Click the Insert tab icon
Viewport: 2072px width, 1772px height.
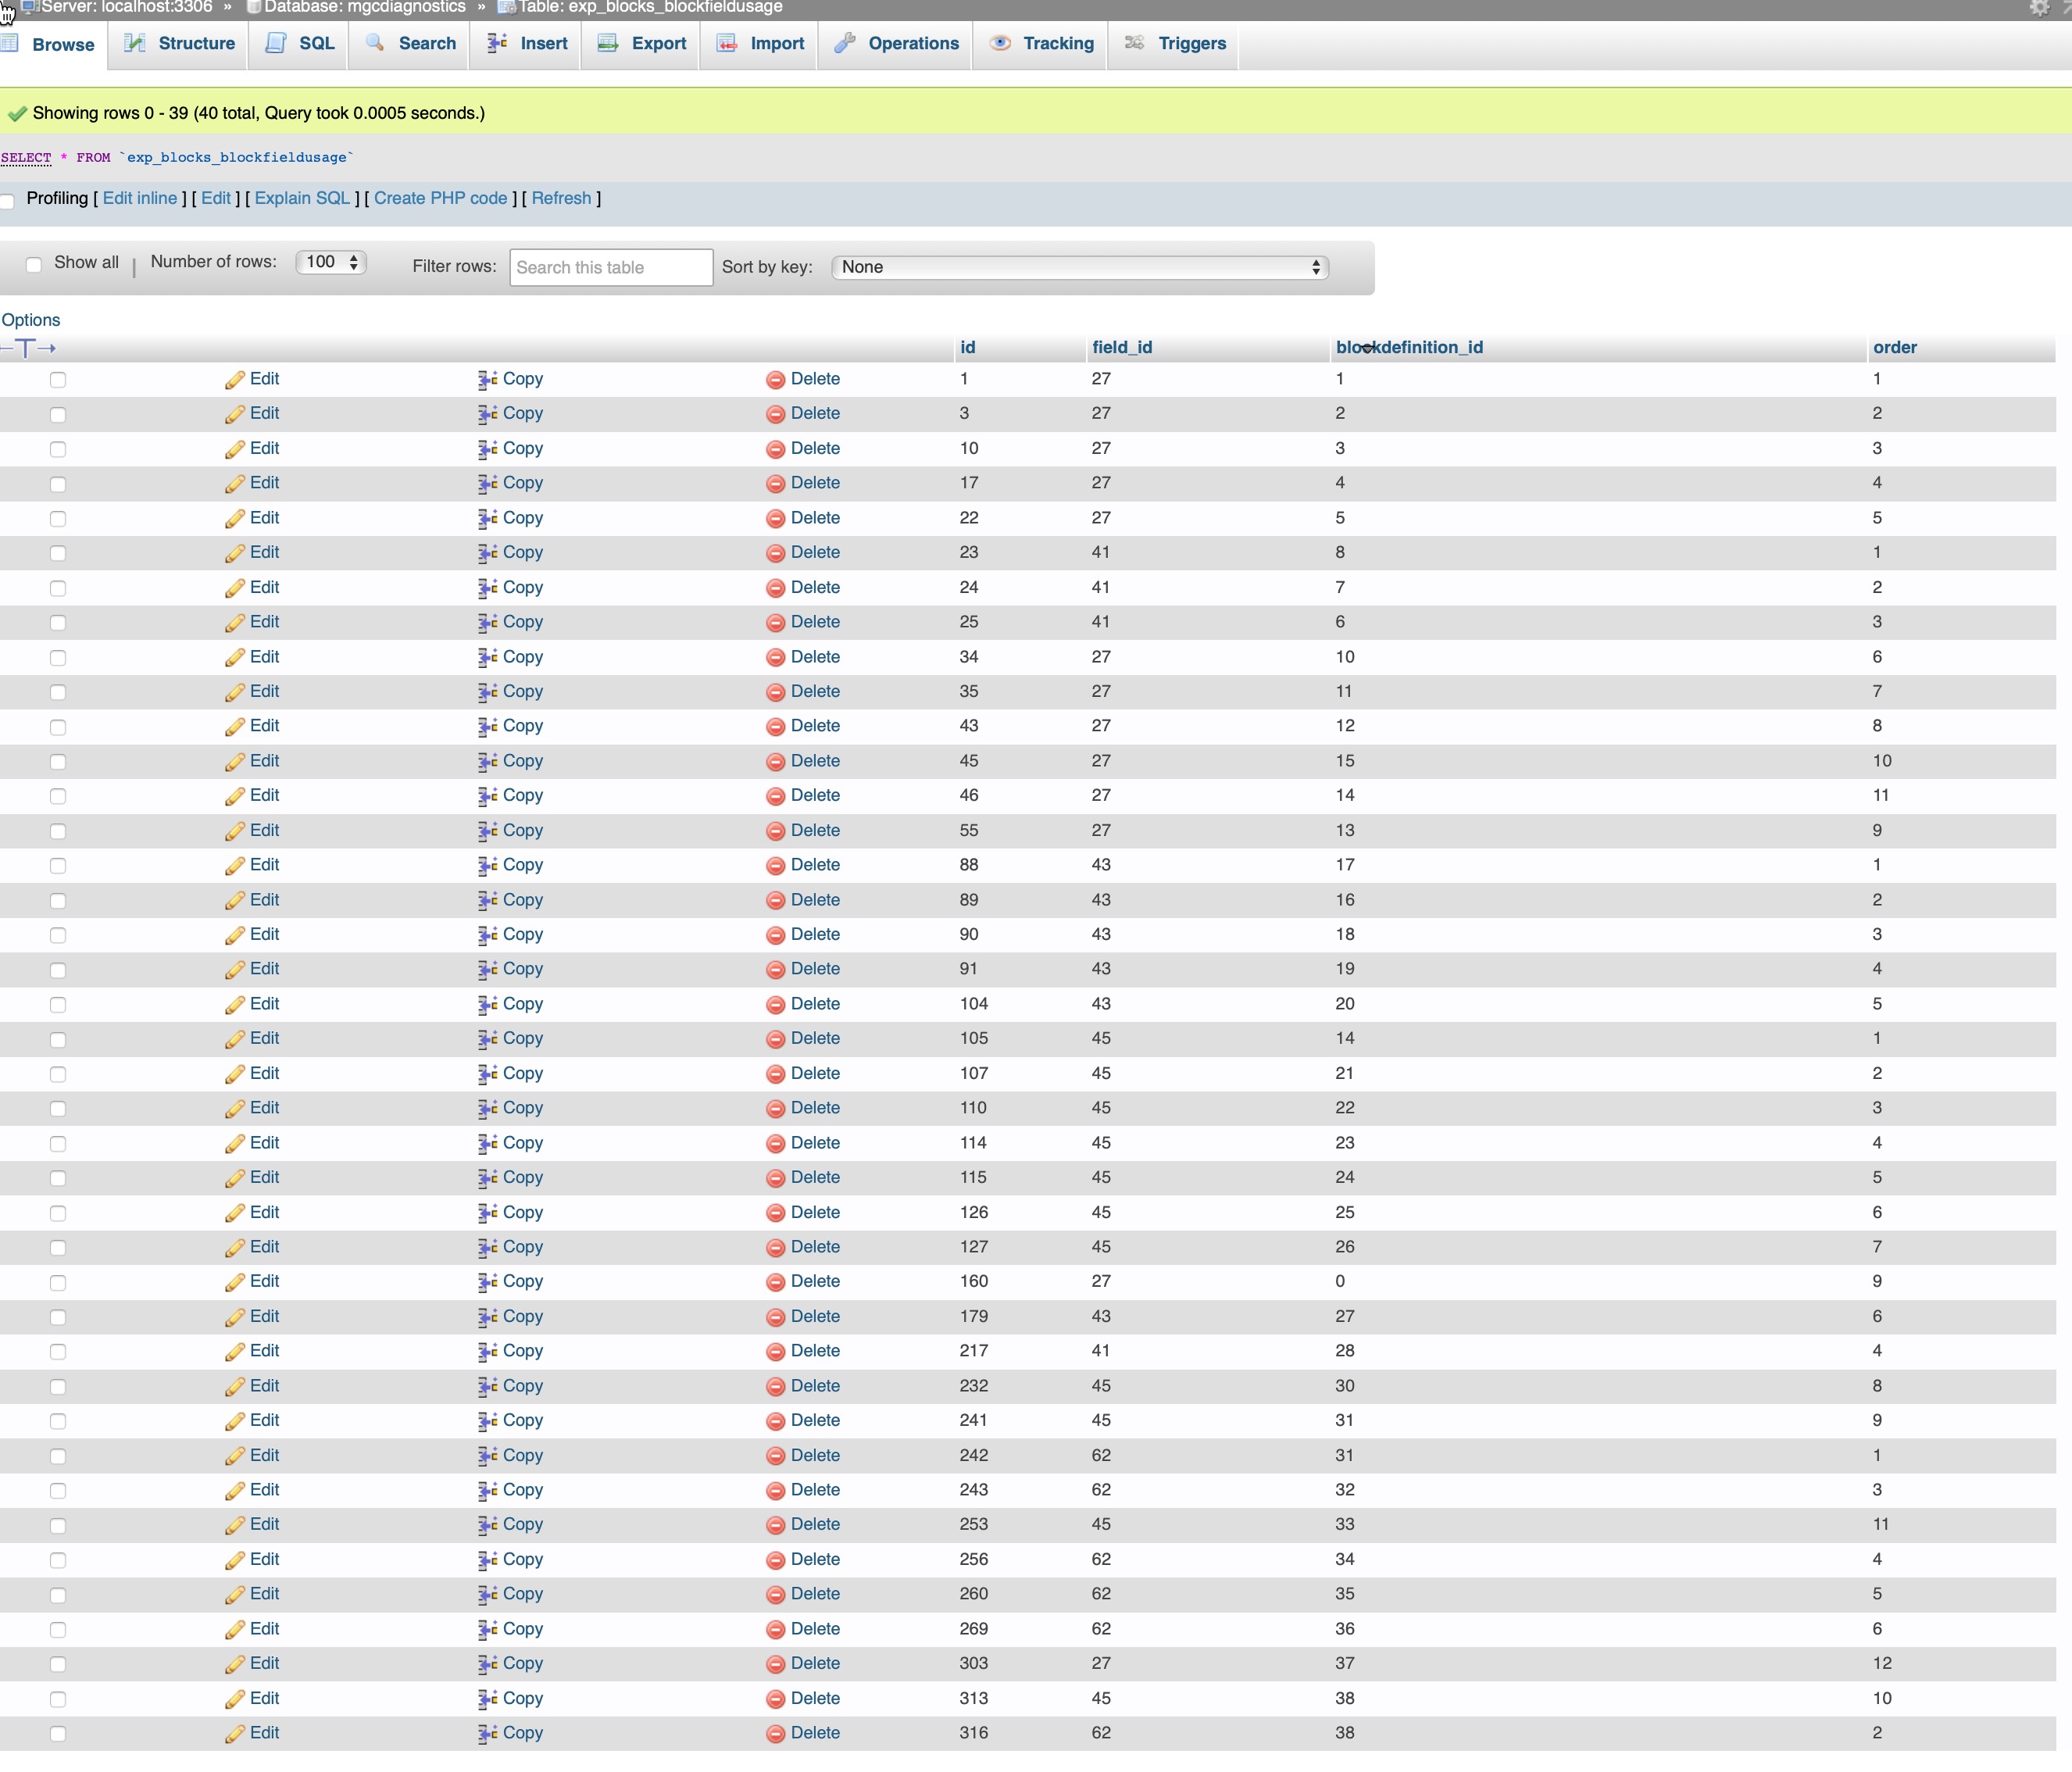click(496, 43)
